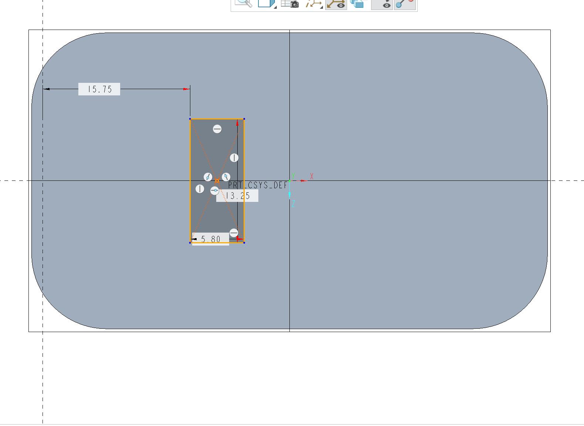Select midpoint constraint symbol below rectangle center

point(215,190)
